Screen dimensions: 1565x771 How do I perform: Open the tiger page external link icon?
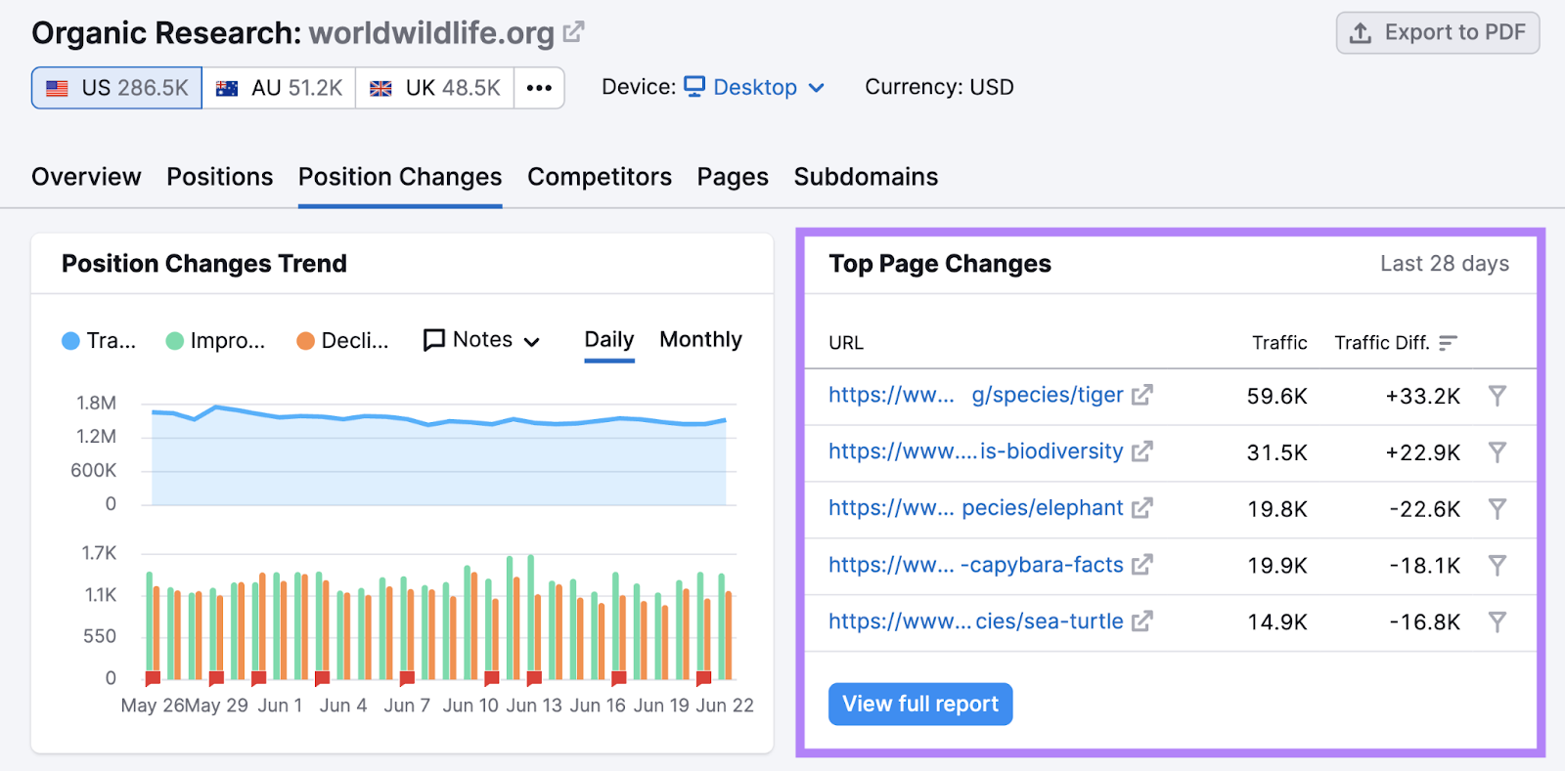[1141, 396]
